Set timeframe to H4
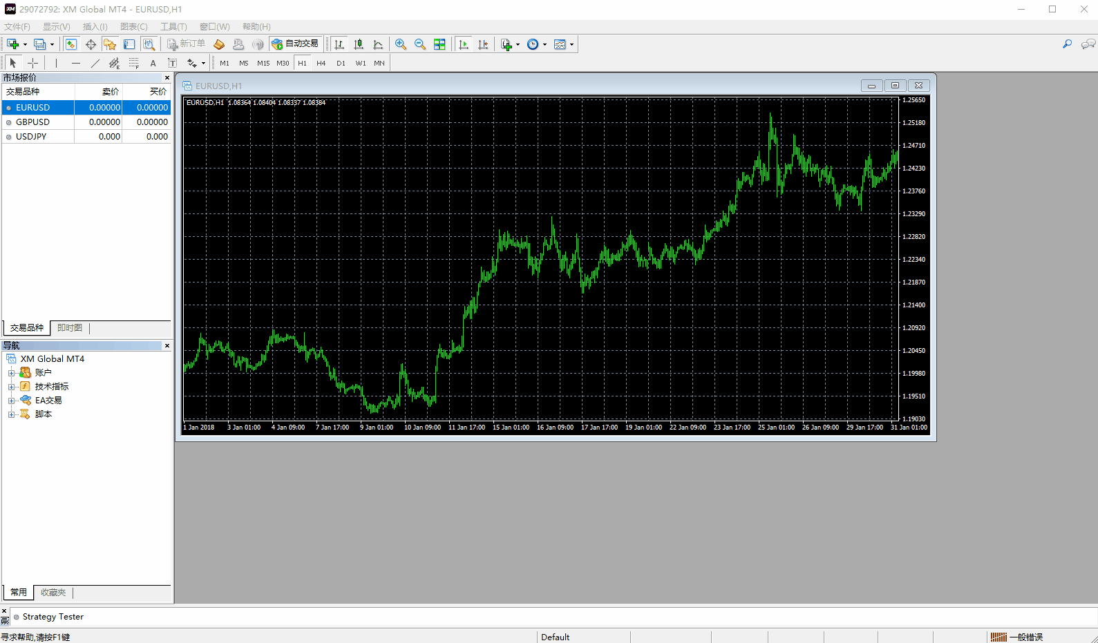 pos(321,63)
